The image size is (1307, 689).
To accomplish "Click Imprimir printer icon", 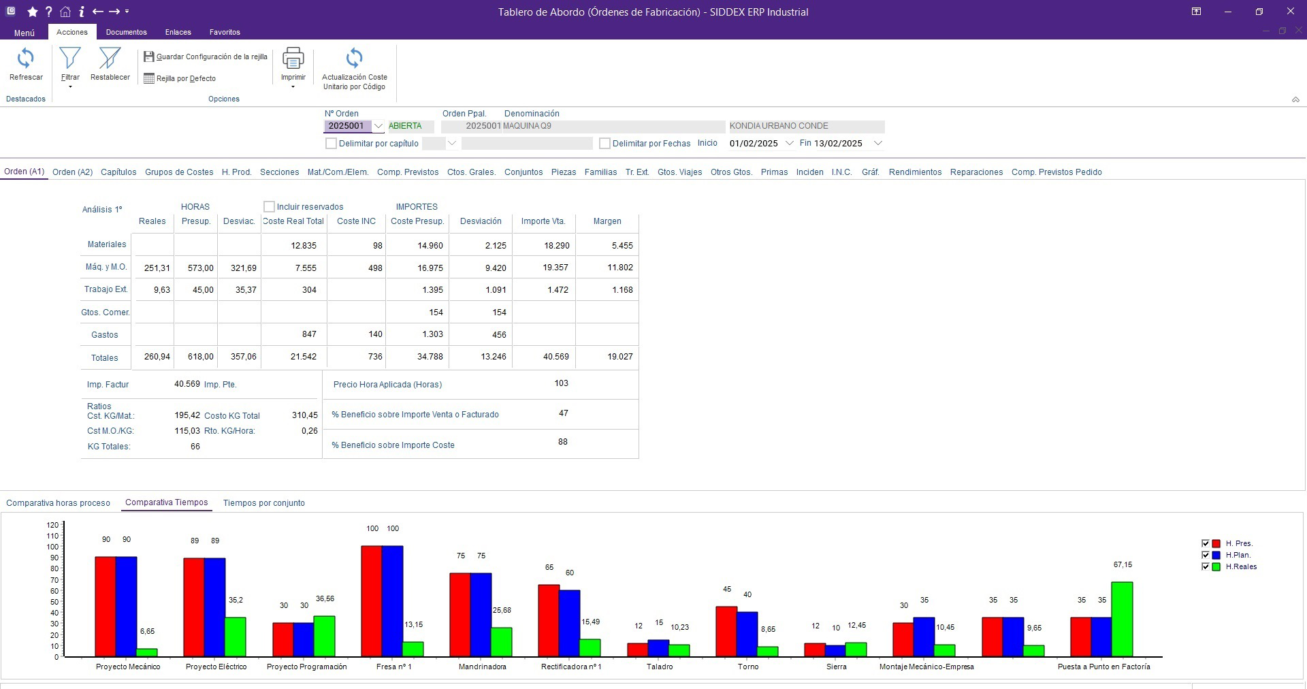I will coord(293,59).
